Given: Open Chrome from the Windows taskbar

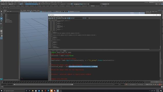Looking at the screenshot, I should click(x=42, y=91).
